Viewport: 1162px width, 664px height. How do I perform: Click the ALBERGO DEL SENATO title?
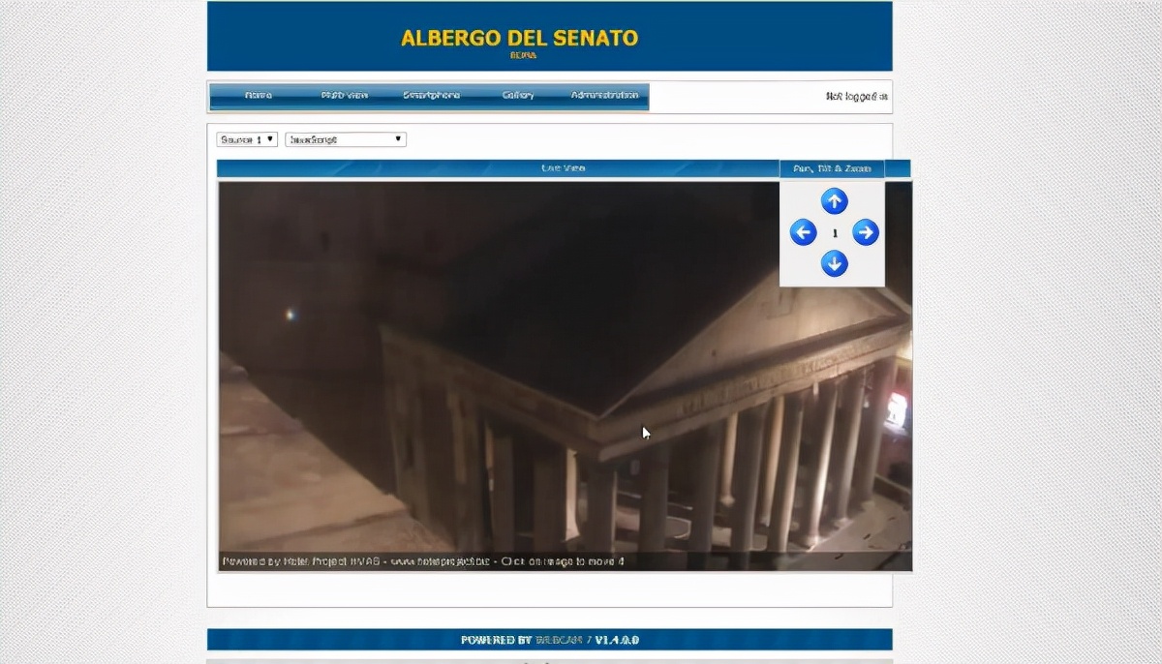[519, 38]
